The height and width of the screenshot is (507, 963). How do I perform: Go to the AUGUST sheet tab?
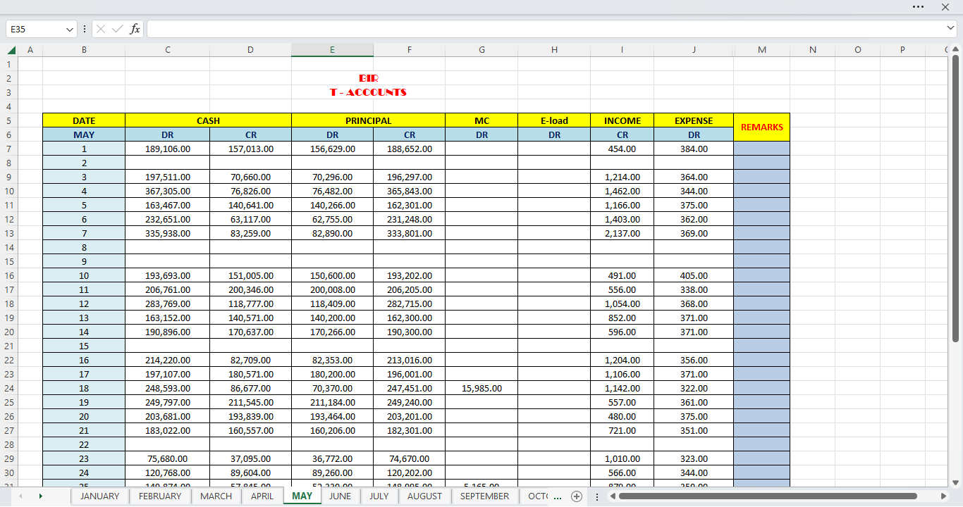click(424, 496)
